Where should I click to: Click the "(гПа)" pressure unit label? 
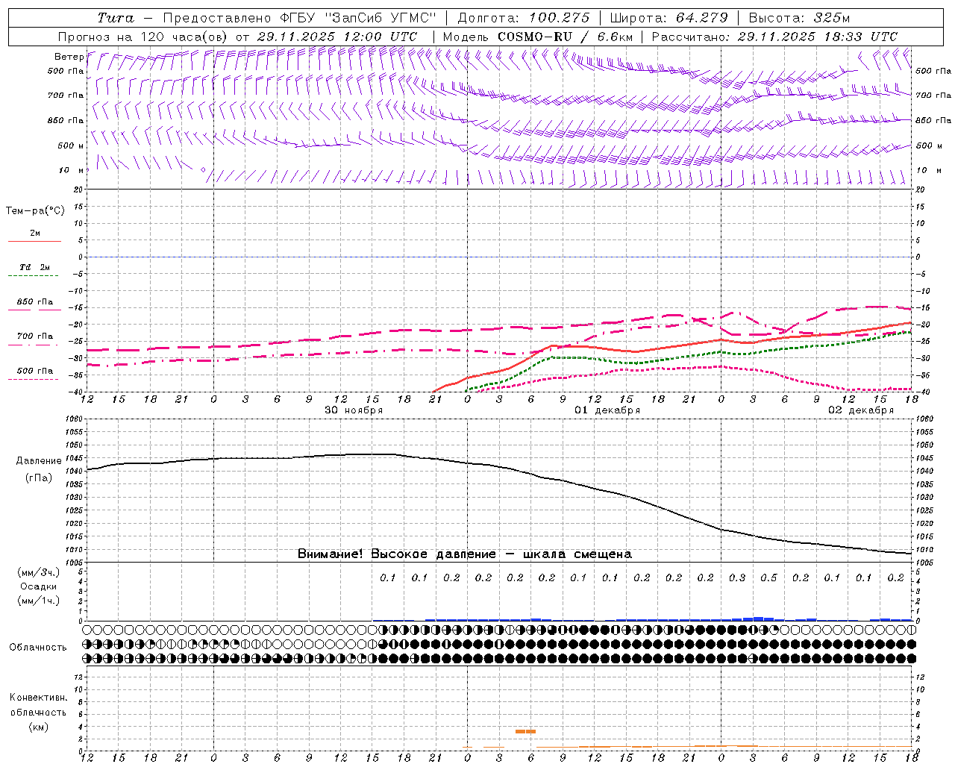[x=38, y=477]
